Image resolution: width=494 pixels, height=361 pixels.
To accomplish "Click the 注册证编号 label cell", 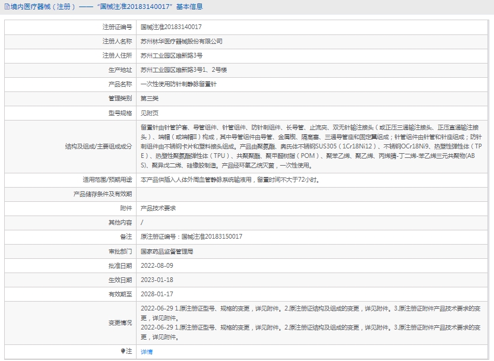I will [117, 27].
